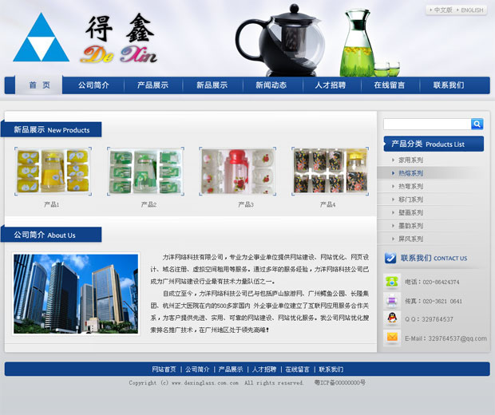Image resolution: width=495 pixels, height=415 pixels.
Task: View the 产品1 yellow glassware thumbnail
Action: point(52,172)
